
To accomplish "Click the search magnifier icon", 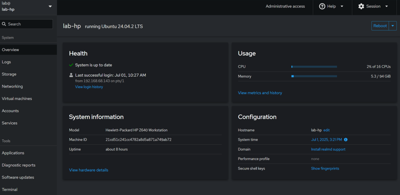I will click(4, 24).
